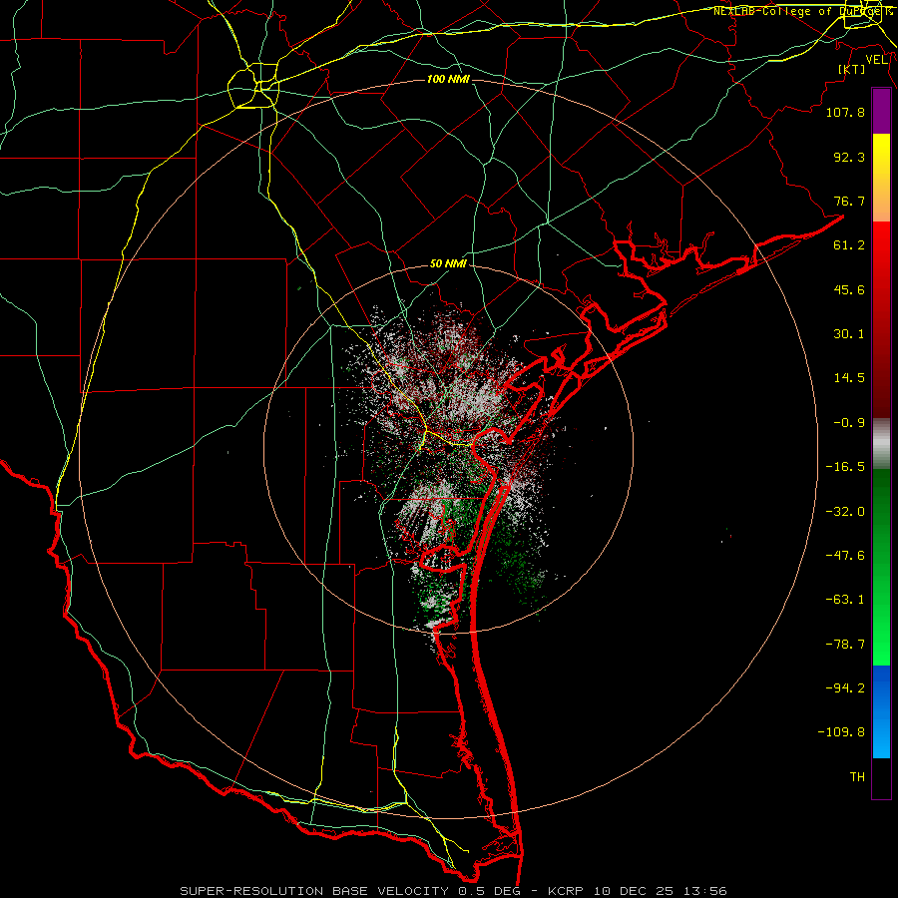This screenshot has width=898, height=898.
Task: Click the 14.5 velocity scale value
Action: point(849,378)
